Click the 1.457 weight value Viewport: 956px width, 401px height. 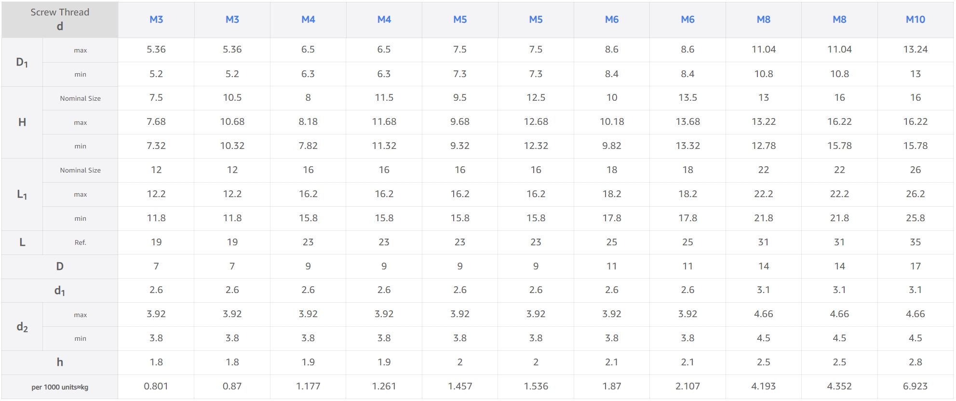click(459, 386)
